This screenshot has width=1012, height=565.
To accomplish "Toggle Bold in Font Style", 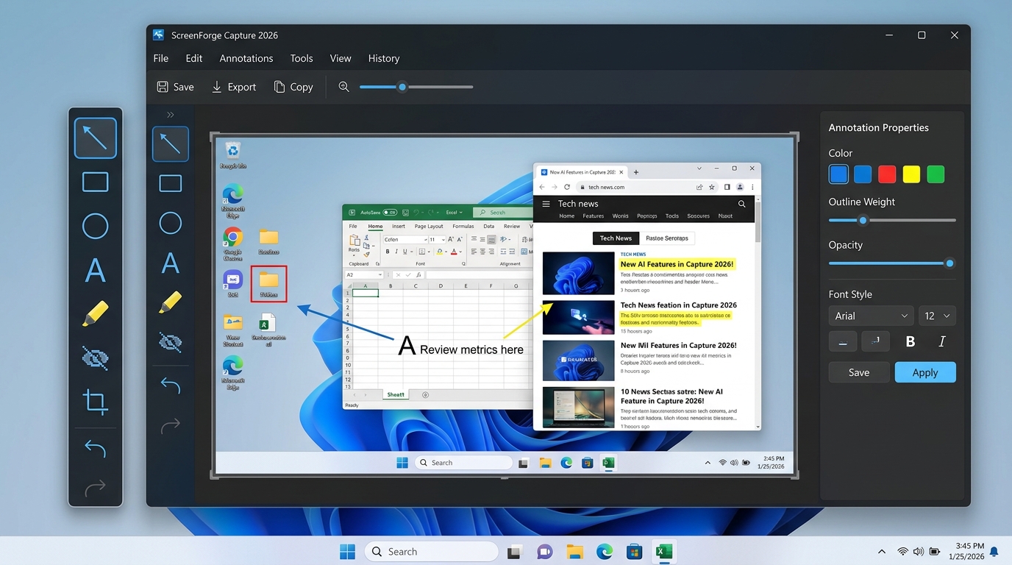I will tap(911, 341).
